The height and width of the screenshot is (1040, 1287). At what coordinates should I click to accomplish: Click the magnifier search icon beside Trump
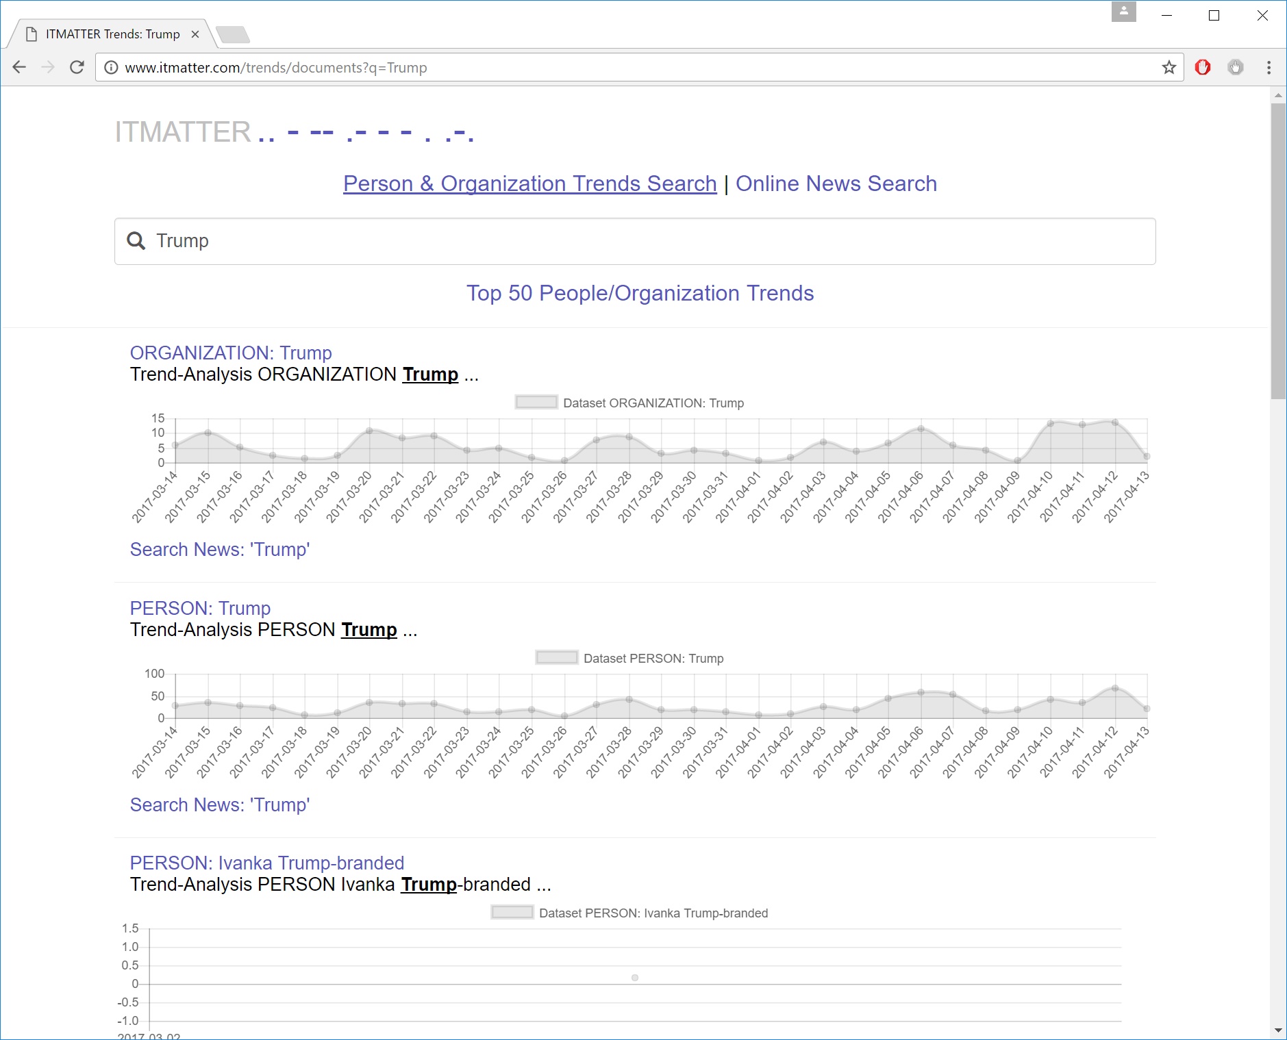tap(136, 241)
